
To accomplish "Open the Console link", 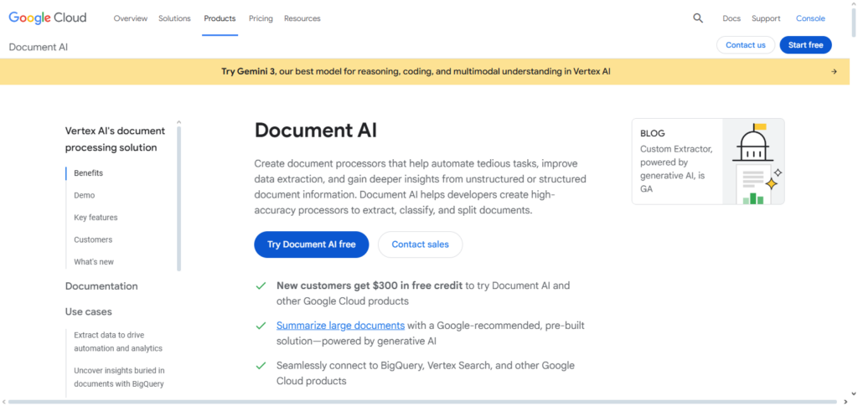I will pos(810,18).
